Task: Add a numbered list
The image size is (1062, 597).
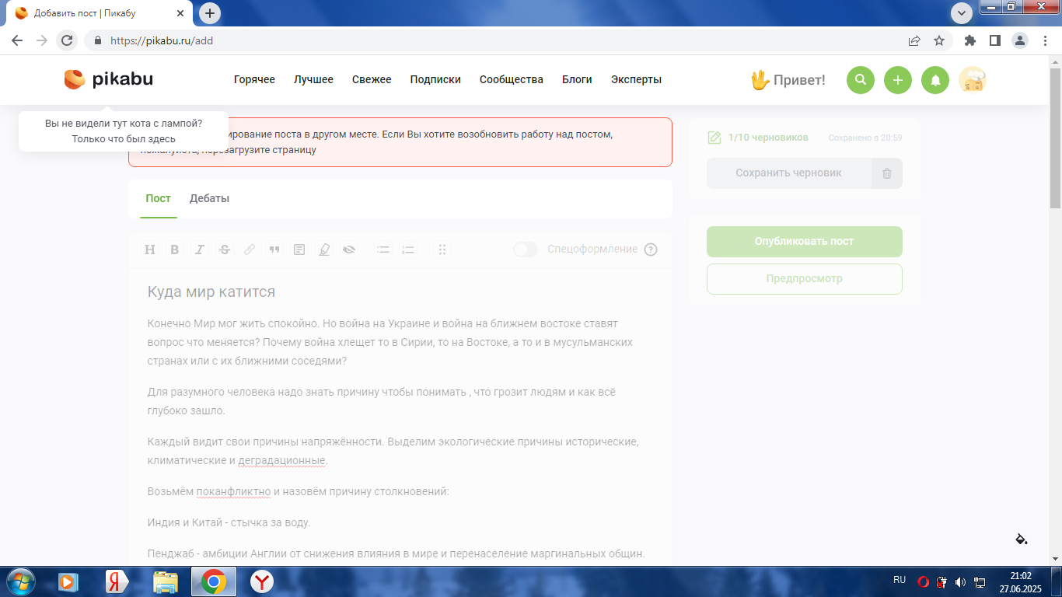Action: tap(408, 250)
